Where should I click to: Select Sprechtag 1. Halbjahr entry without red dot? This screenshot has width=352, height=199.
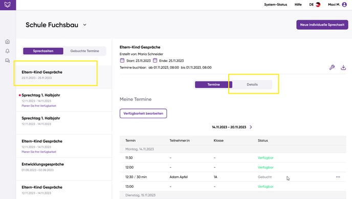coord(64,123)
